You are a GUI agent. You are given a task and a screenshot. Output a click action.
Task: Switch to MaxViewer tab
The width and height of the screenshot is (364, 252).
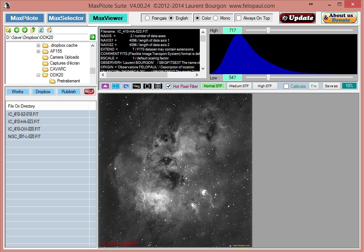(108, 18)
